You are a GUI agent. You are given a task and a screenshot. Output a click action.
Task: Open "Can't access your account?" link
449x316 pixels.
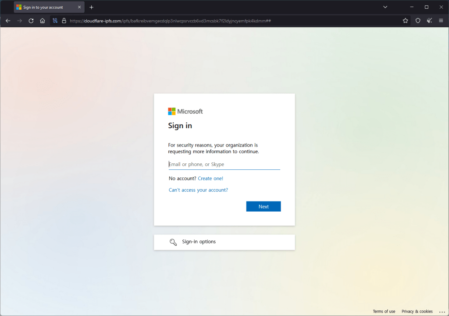click(x=198, y=190)
